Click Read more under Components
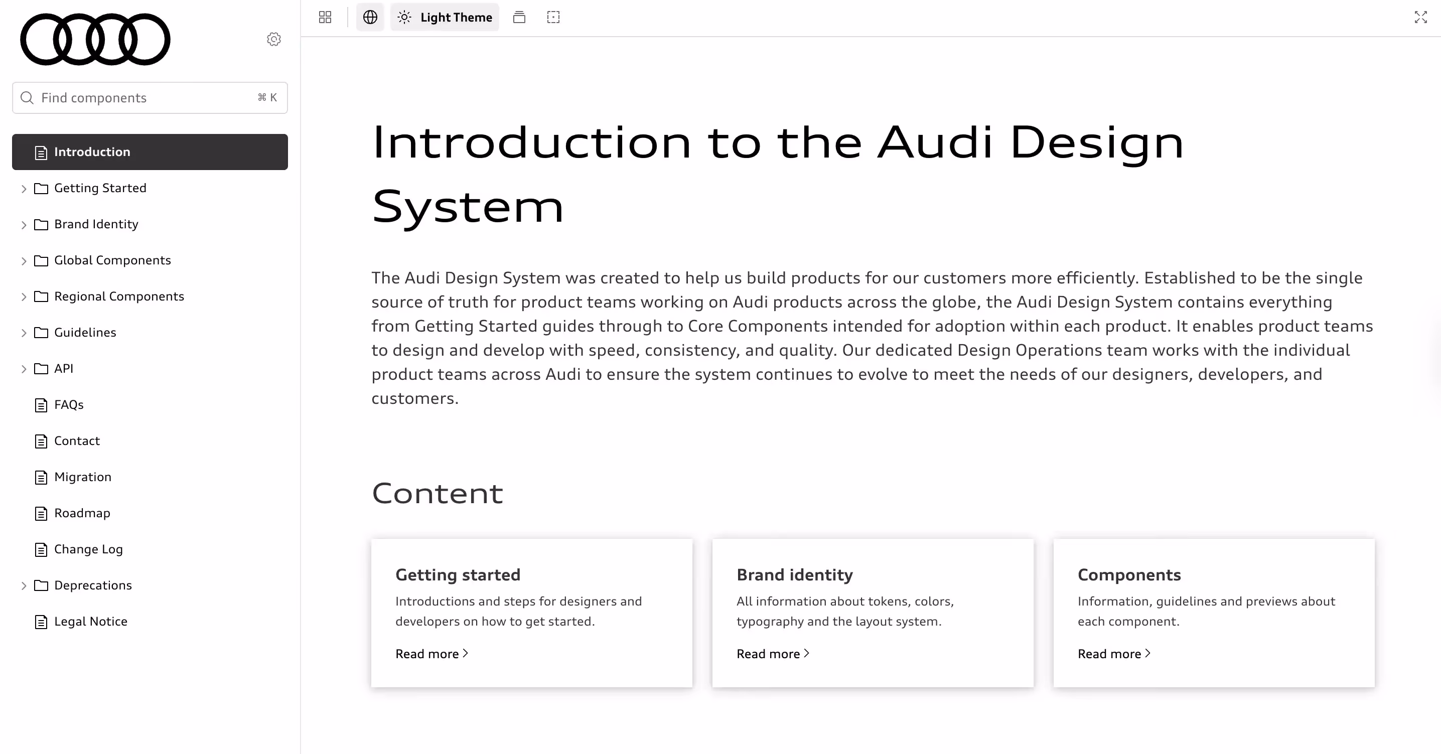This screenshot has width=1441, height=754. (1114, 653)
